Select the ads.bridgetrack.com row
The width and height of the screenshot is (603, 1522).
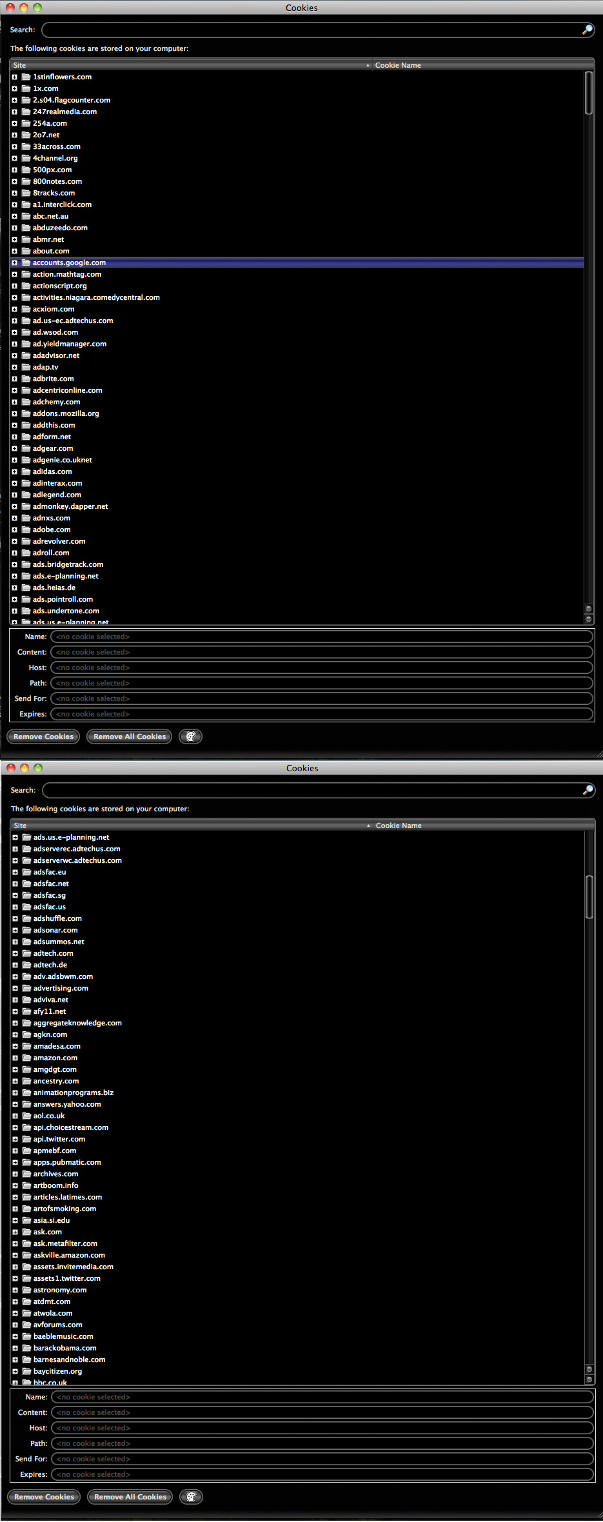click(297, 564)
